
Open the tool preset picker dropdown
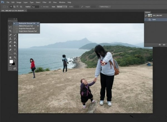7,7
